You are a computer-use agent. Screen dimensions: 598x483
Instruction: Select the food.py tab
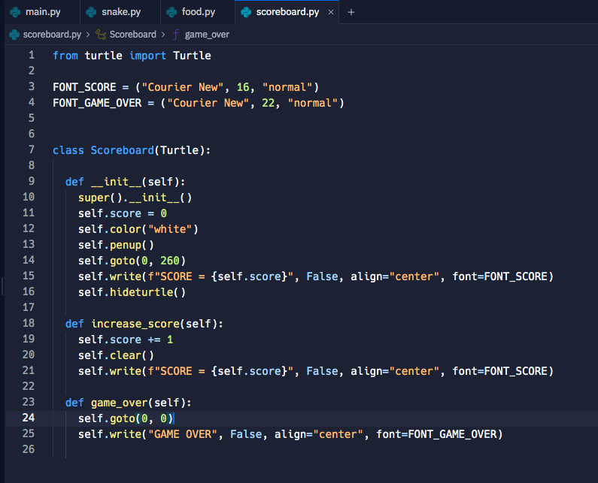pyautogui.click(x=198, y=12)
